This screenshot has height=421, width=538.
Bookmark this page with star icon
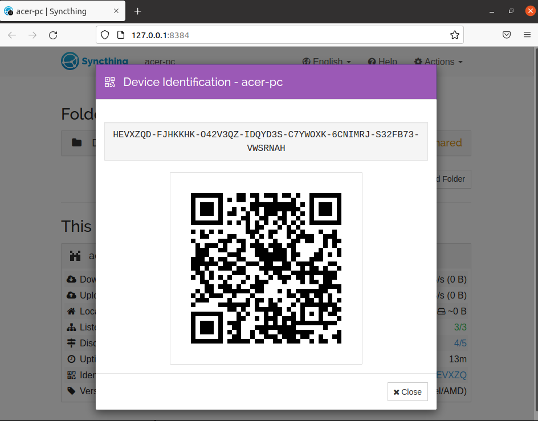(x=455, y=35)
